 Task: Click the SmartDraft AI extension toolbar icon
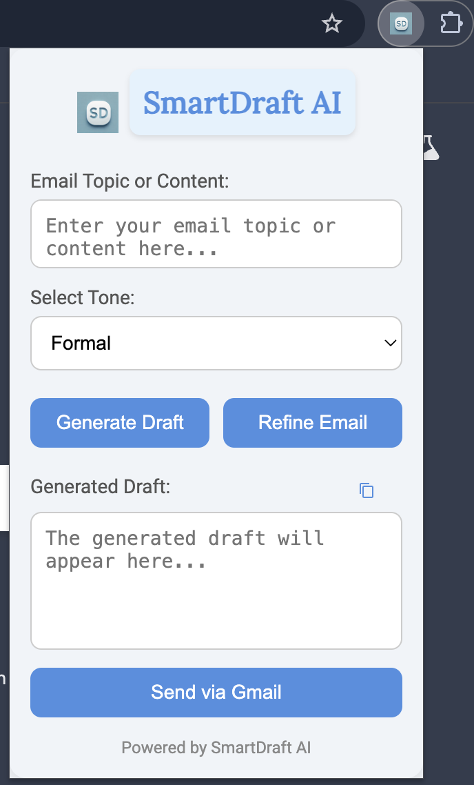(x=401, y=23)
